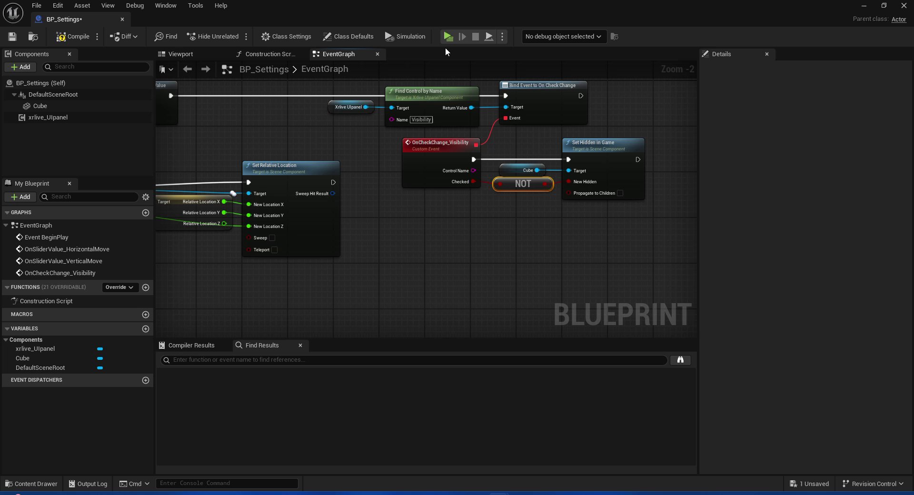Viewport: 914px width, 495px height.
Task: Open the Debug menu
Action: pyautogui.click(x=135, y=6)
